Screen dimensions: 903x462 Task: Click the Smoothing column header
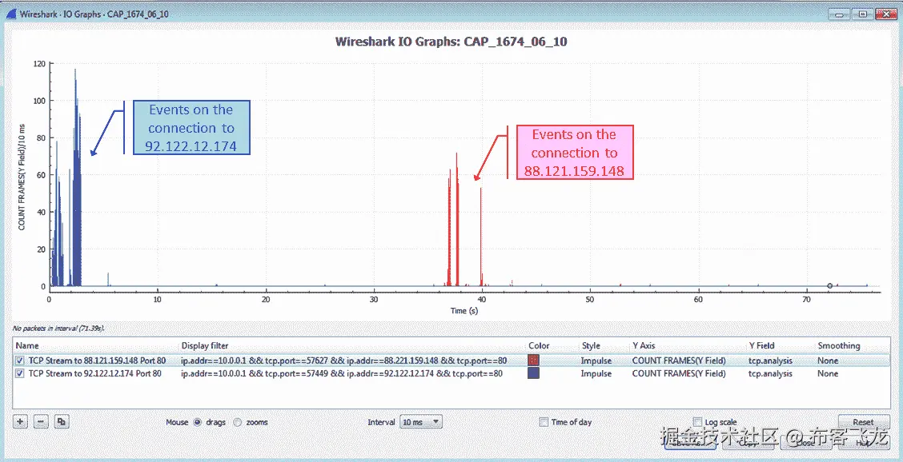point(838,346)
